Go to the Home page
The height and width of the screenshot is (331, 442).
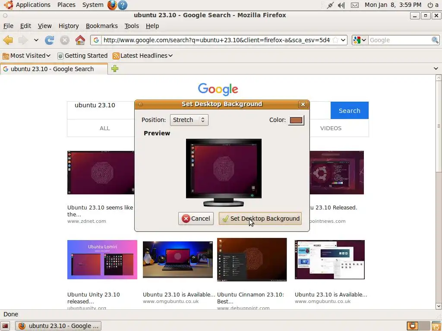coord(80,40)
